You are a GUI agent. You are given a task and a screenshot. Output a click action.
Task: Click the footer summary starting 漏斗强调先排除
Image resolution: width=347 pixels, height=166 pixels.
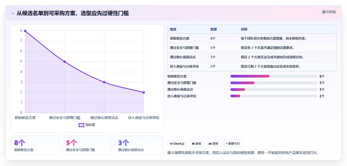(x=243, y=153)
